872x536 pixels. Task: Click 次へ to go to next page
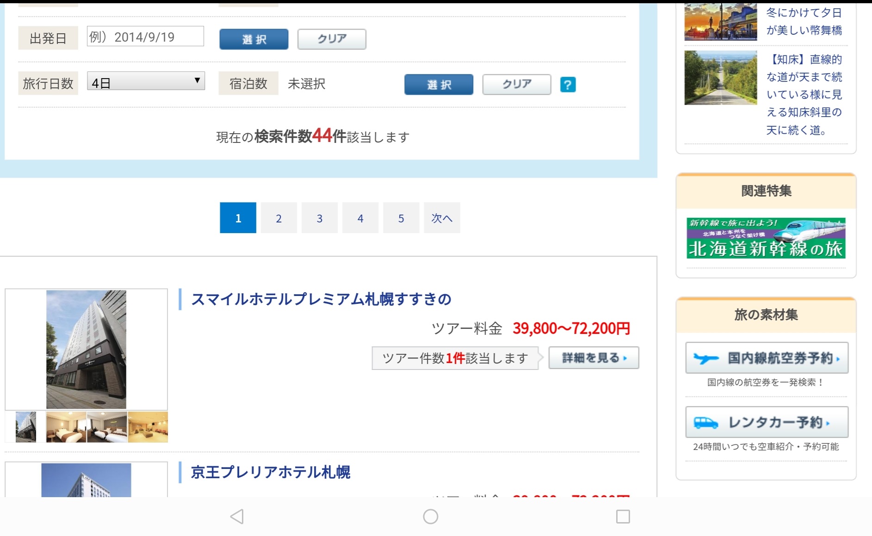[x=442, y=218]
